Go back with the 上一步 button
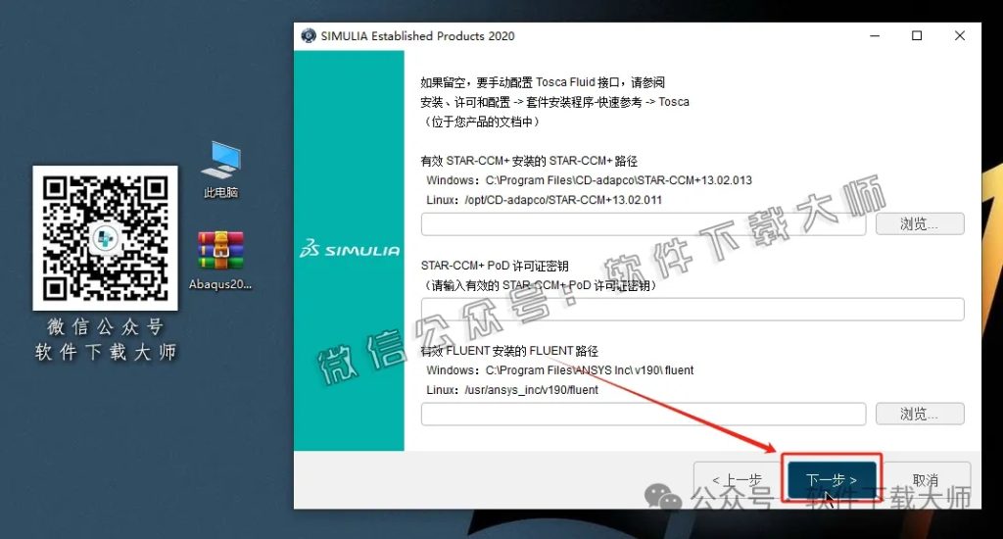The width and height of the screenshot is (1003, 539). [737, 480]
